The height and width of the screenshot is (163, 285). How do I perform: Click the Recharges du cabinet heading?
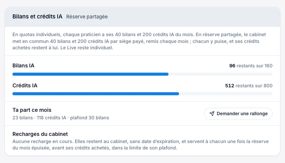40,134
